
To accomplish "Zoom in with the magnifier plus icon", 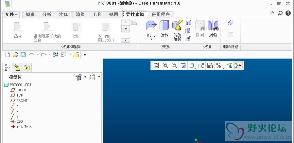I will [x=165, y=65].
